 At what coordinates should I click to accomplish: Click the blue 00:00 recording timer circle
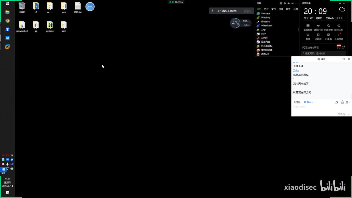(90, 7)
